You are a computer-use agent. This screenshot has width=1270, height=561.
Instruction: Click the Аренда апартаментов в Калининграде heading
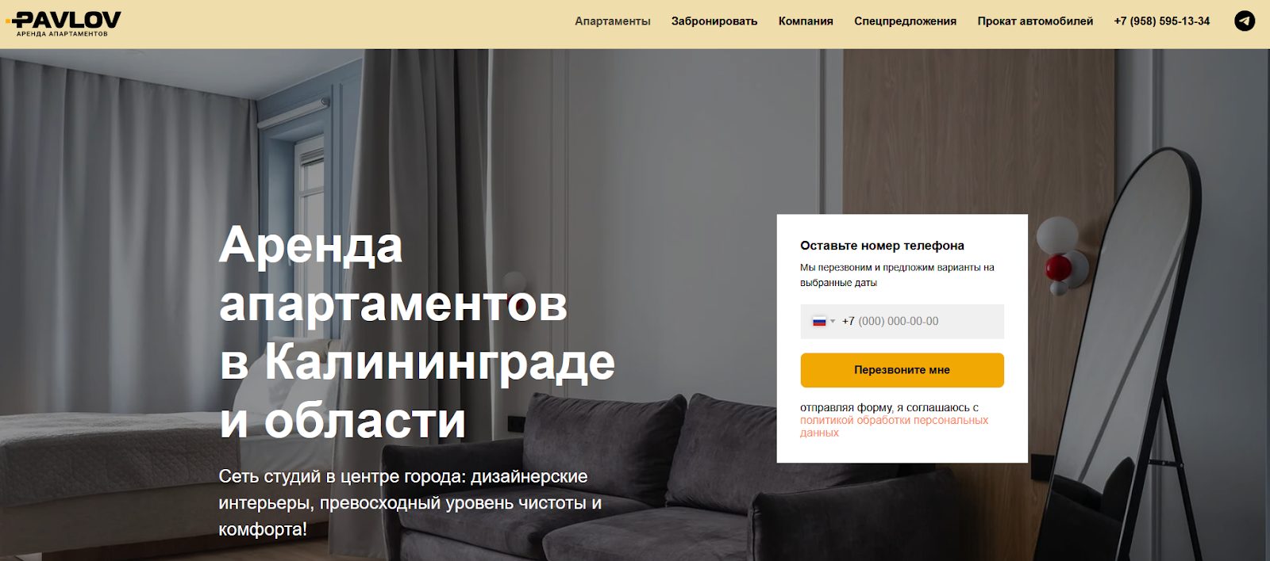pos(417,332)
